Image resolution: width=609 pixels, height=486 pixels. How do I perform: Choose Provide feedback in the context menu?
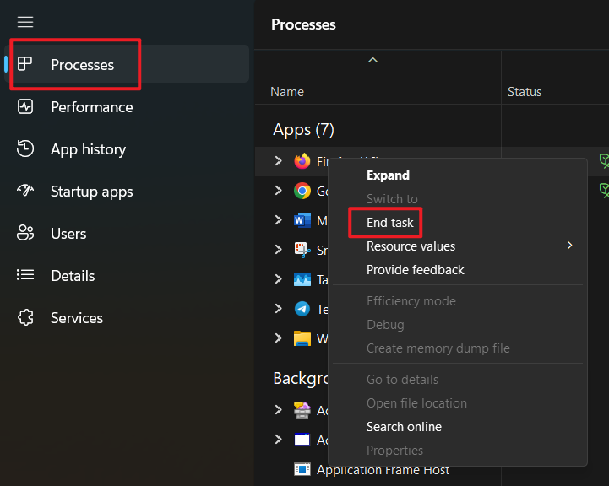[416, 270]
